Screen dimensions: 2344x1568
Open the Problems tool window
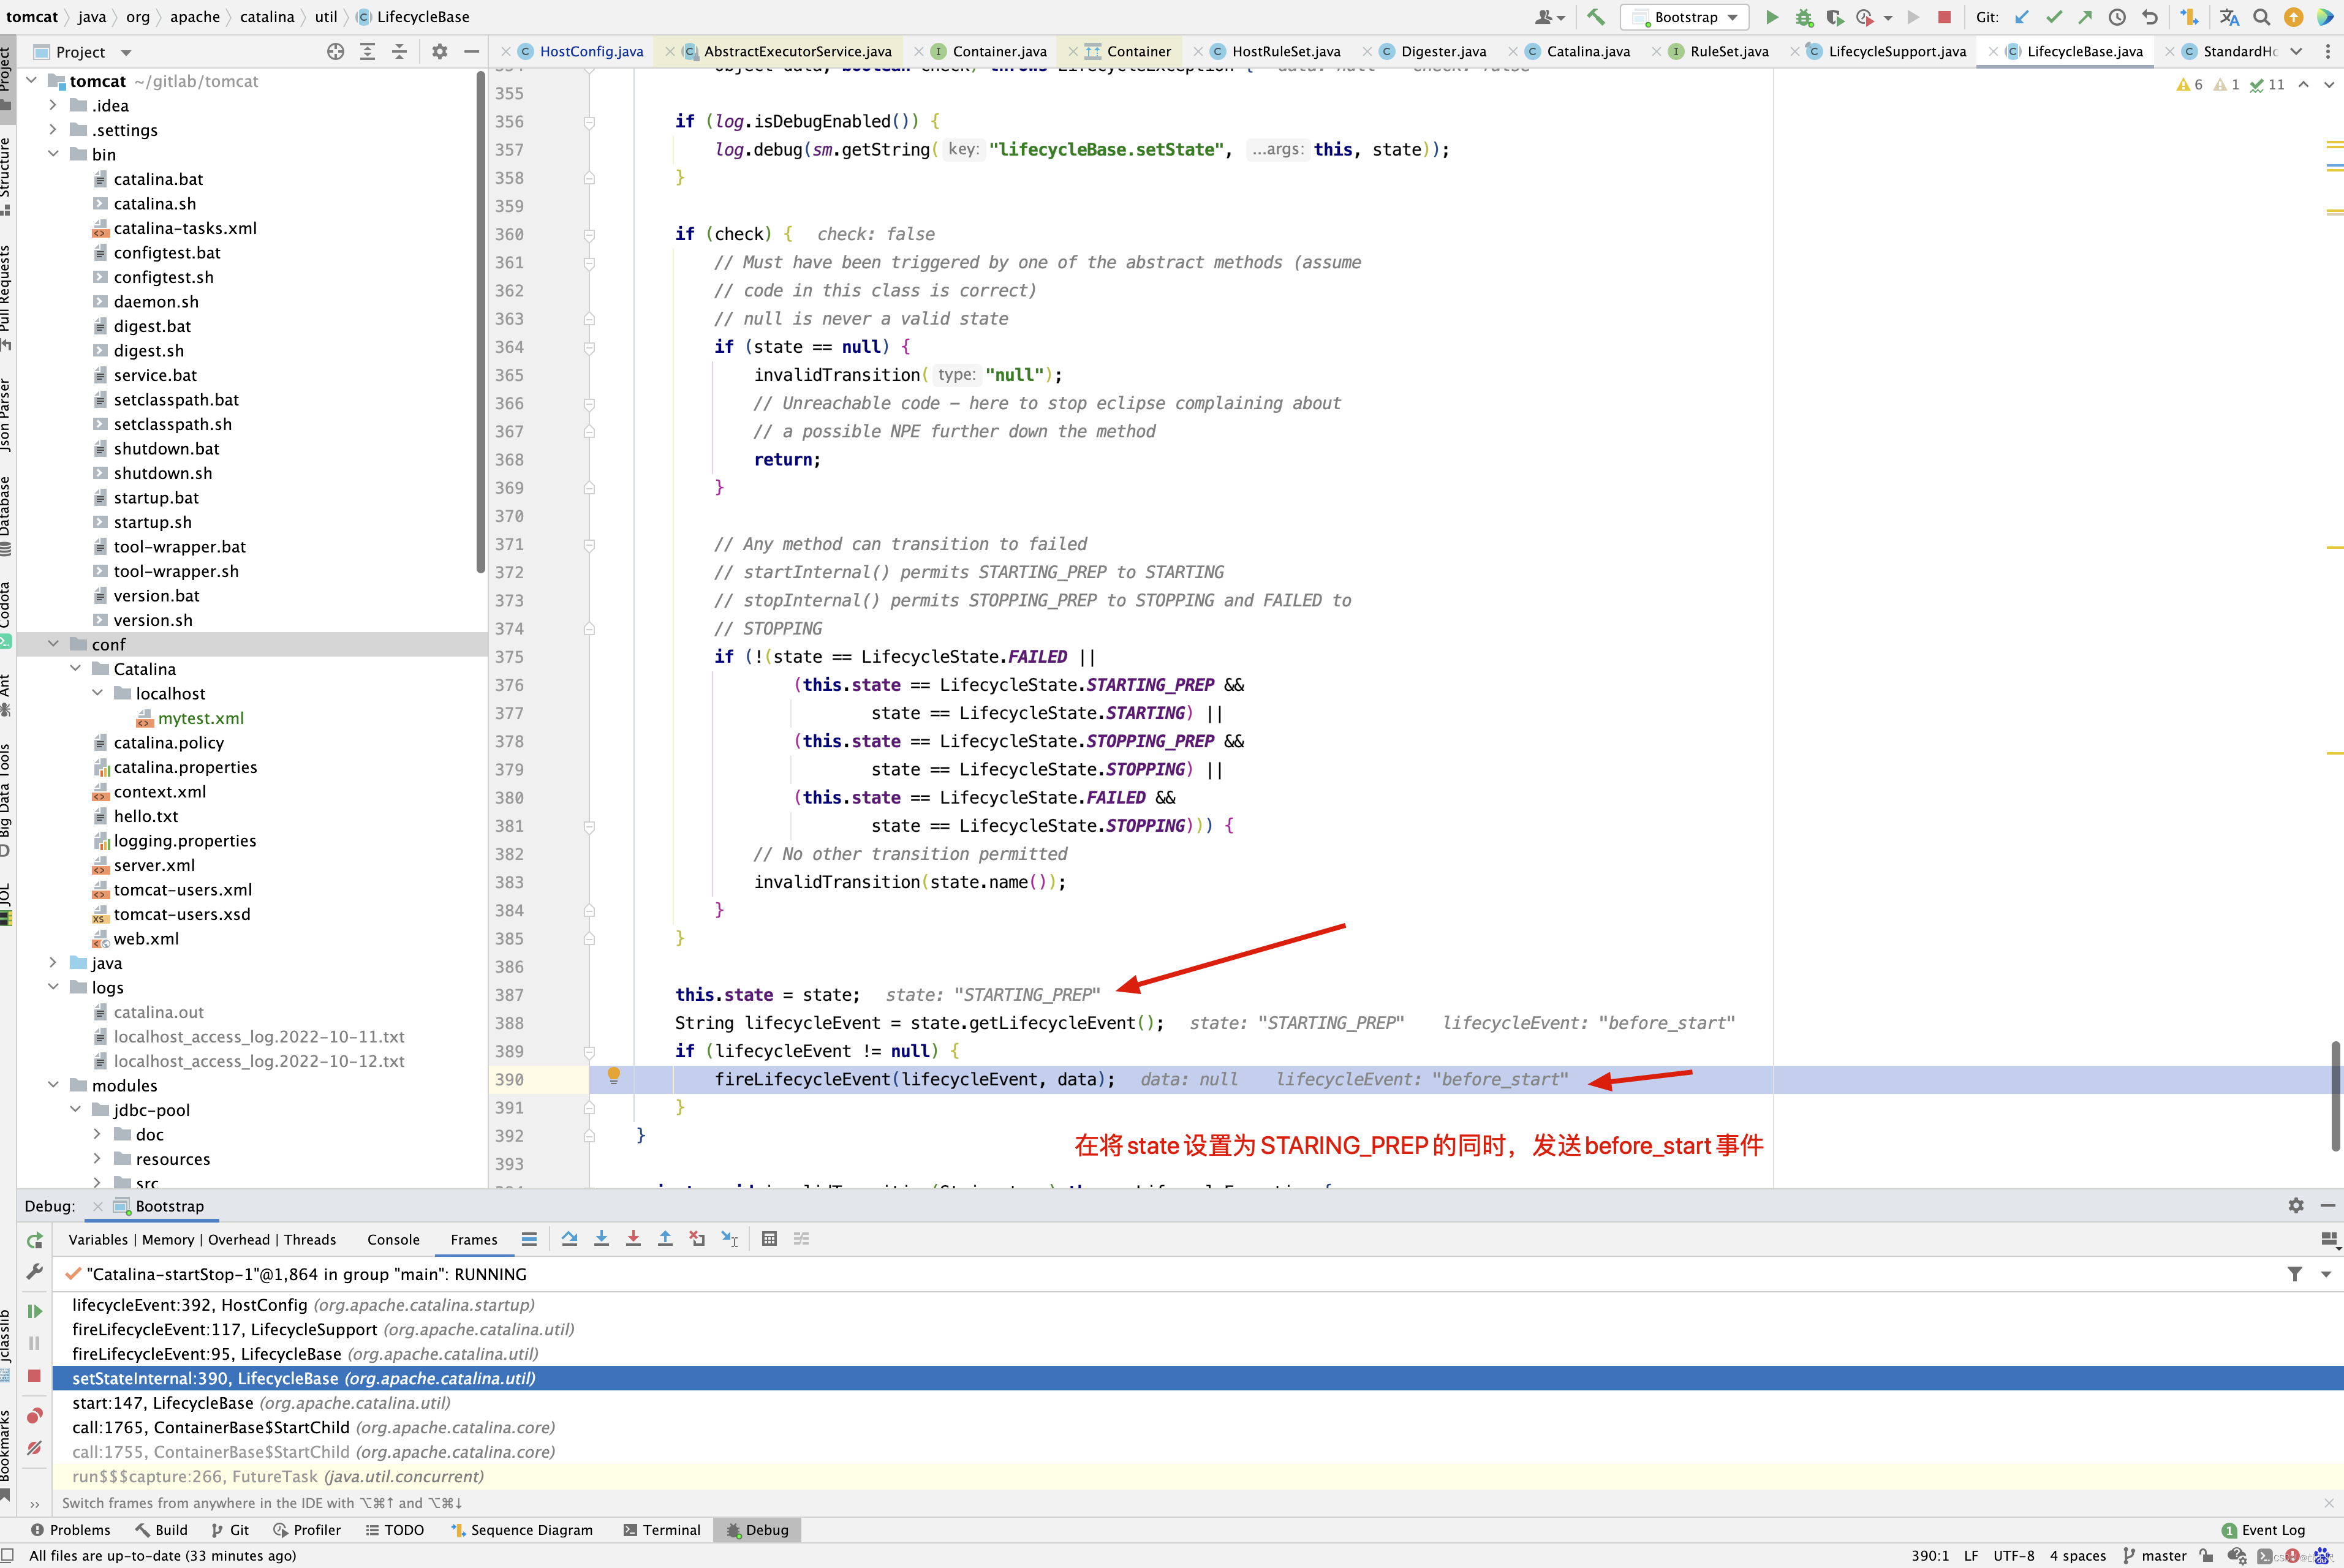coord(70,1530)
